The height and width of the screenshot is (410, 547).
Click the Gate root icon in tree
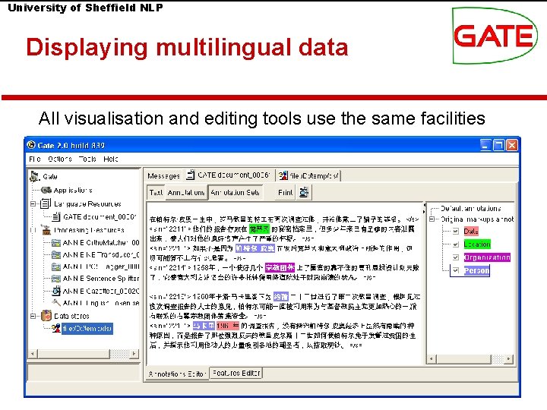click(34, 176)
